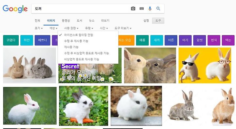Open the 뉴스 tab
The image size is (236, 129).
[91, 20]
